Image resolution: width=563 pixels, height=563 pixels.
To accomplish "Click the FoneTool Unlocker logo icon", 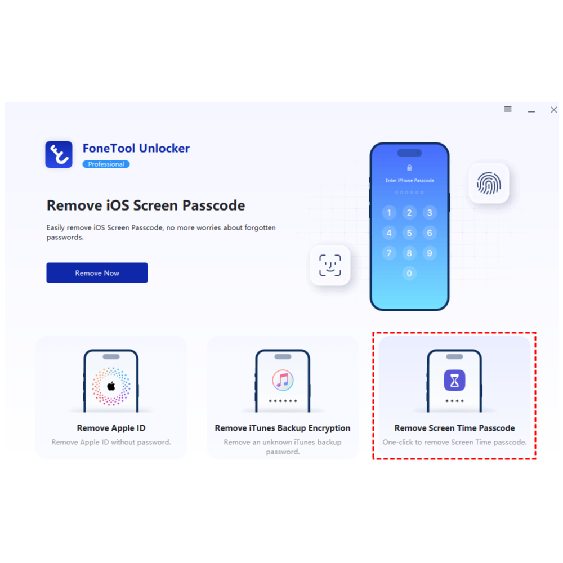I will pos(59,154).
